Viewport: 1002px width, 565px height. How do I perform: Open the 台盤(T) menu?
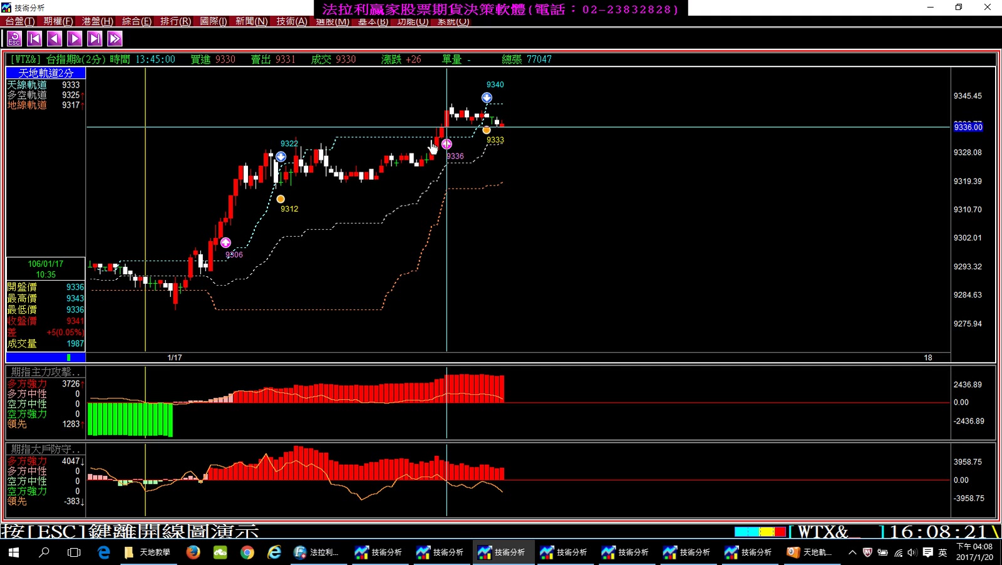pos(20,21)
